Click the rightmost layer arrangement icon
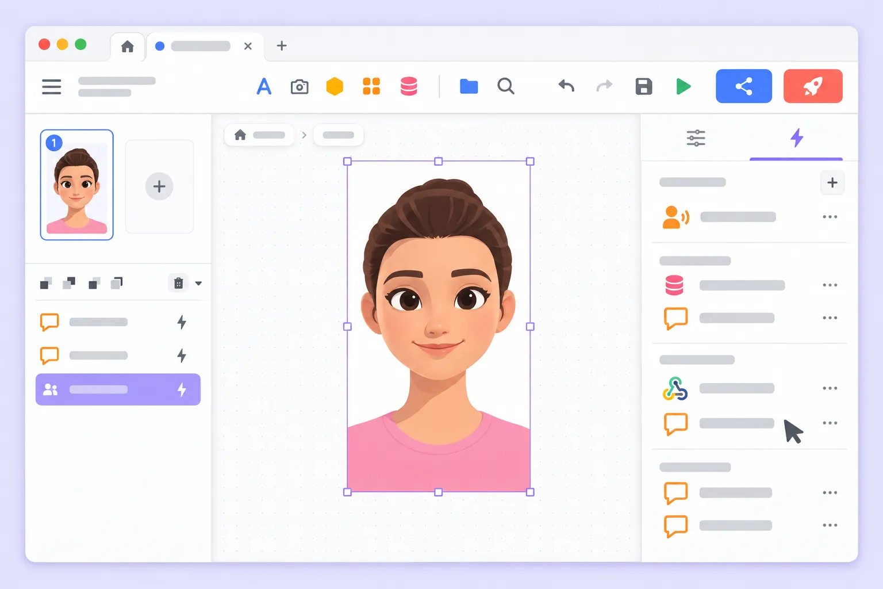 click(x=117, y=283)
